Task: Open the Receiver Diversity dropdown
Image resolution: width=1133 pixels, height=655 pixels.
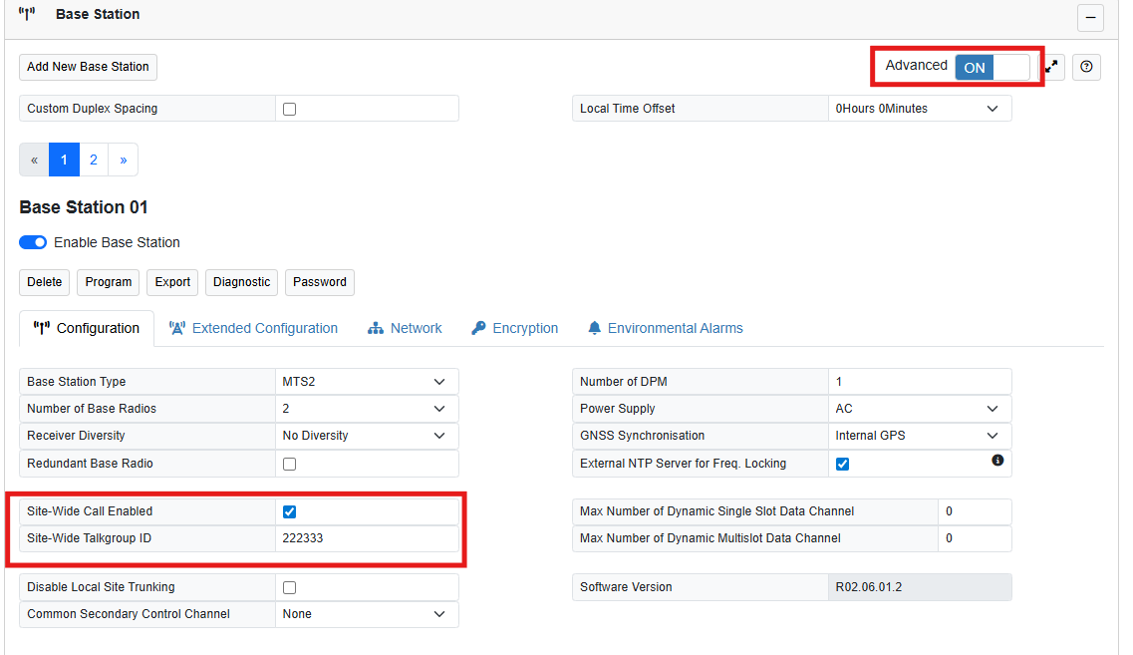Action: point(367,436)
